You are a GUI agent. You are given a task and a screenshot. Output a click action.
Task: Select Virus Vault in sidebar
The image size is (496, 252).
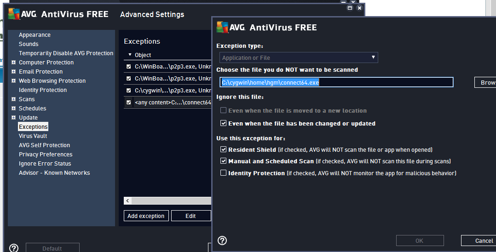pyautogui.click(x=33, y=136)
